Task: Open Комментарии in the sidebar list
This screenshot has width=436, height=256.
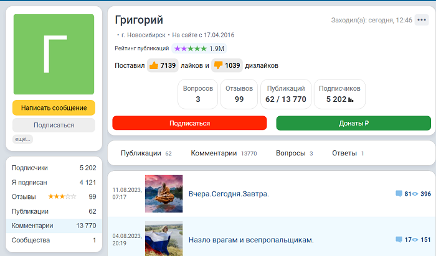Action: [54, 226]
